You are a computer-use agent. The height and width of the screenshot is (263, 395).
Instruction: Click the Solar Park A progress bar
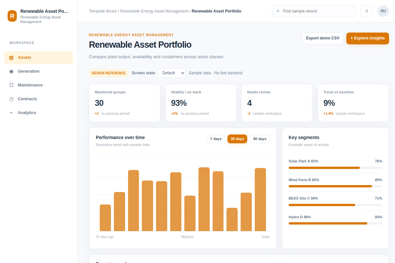[x=335, y=168]
